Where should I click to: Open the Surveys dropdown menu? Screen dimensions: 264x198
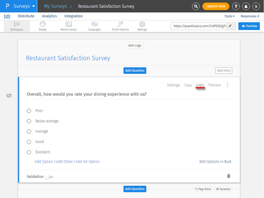22,6
